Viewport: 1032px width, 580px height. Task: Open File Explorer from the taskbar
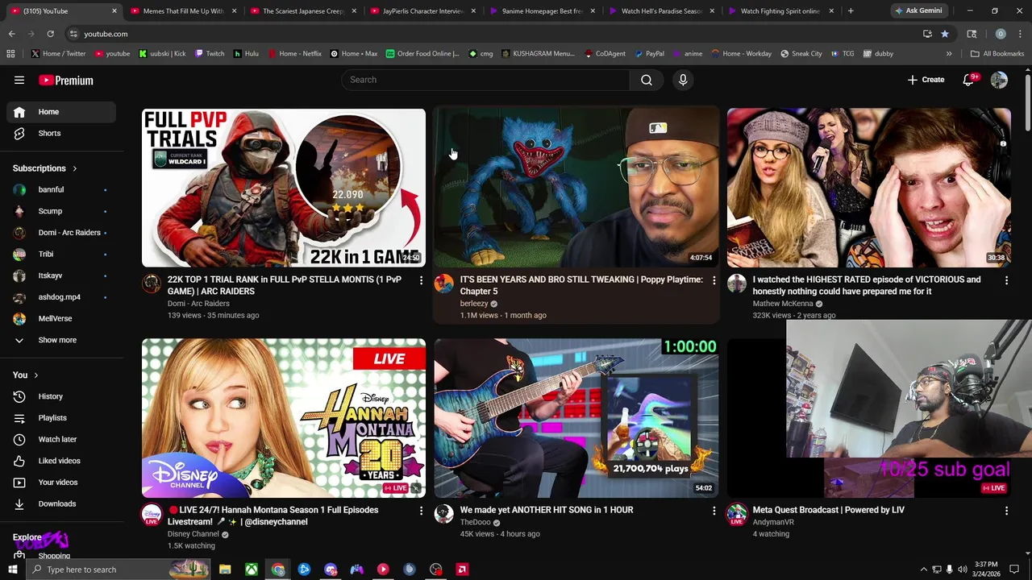225,570
